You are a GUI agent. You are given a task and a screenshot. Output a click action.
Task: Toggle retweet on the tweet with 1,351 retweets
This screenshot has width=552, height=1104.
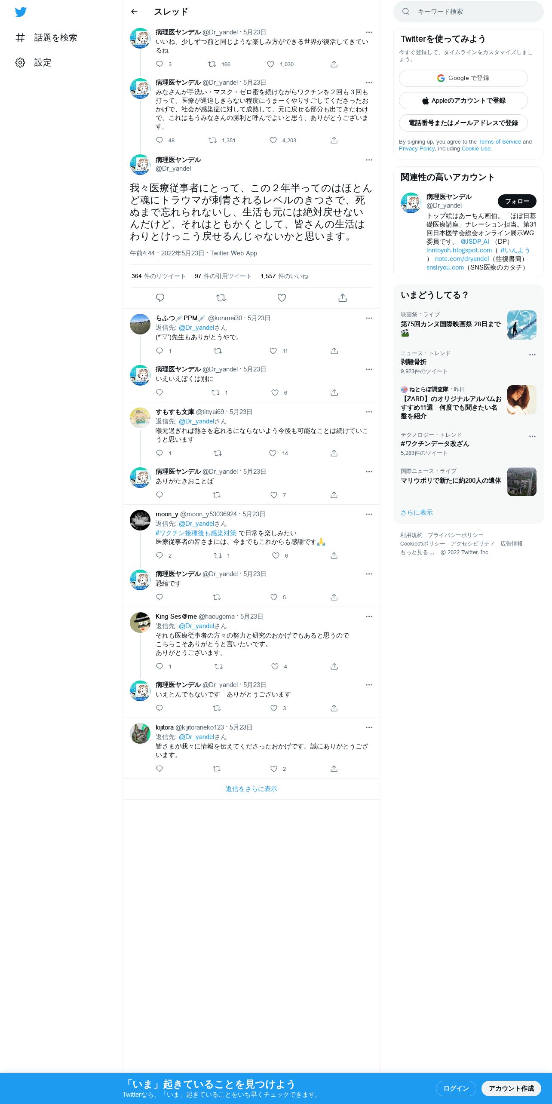[x=212, y=140]
